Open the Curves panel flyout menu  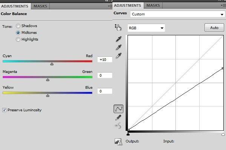point(223,6)
